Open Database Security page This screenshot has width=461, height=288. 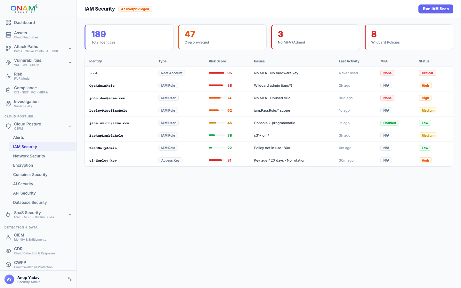[43, 203]
